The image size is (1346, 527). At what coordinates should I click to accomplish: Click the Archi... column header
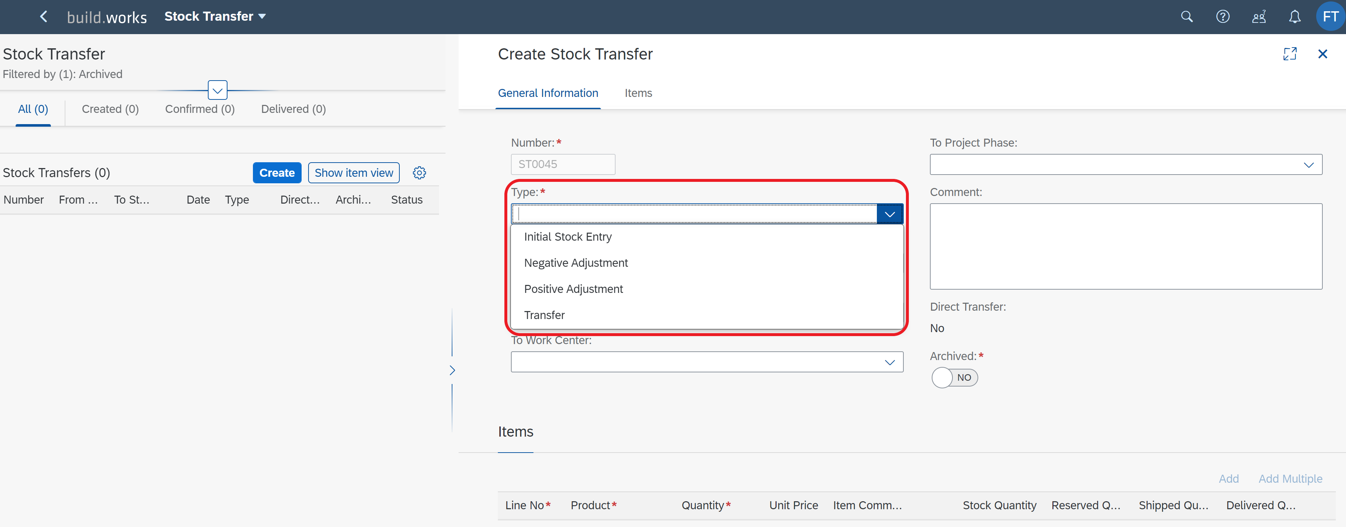coord(353,200)
